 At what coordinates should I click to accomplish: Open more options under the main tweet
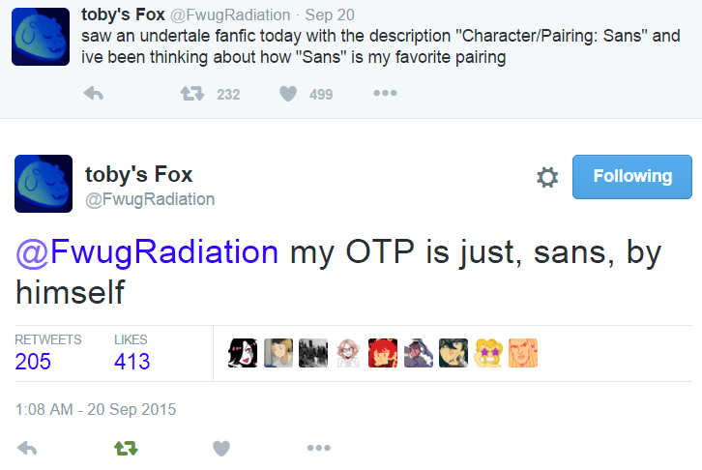tap(318, 448)
